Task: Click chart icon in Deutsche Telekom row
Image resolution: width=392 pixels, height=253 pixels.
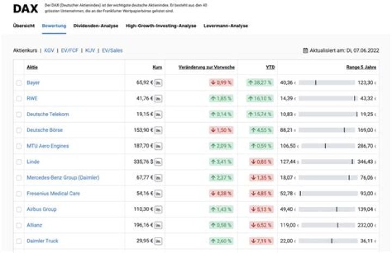Action: pos(158,115)
